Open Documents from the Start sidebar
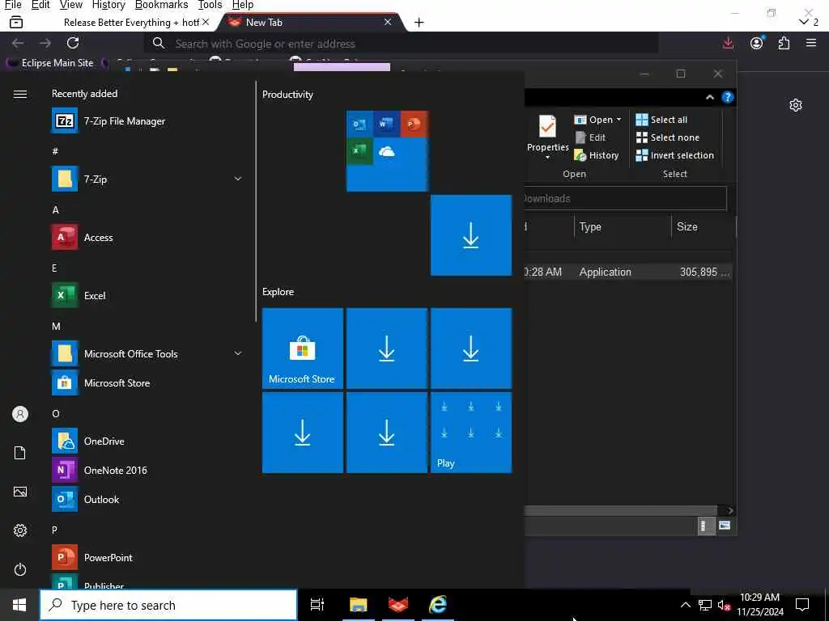 pos(20,453)
